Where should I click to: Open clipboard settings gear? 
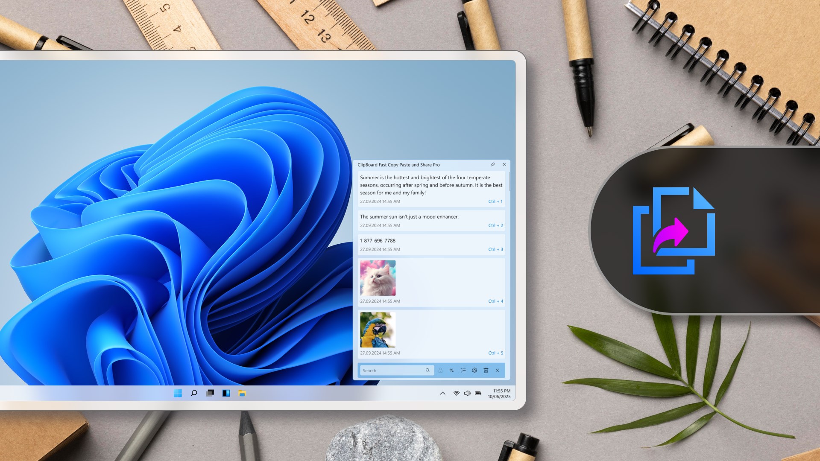click(x=474, y=371)
